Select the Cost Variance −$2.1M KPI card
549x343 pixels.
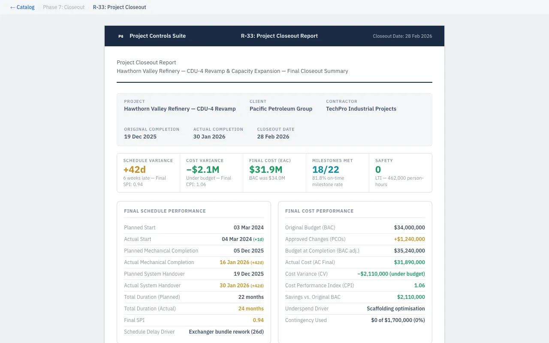pyautogui.click(x=211, y=172)
